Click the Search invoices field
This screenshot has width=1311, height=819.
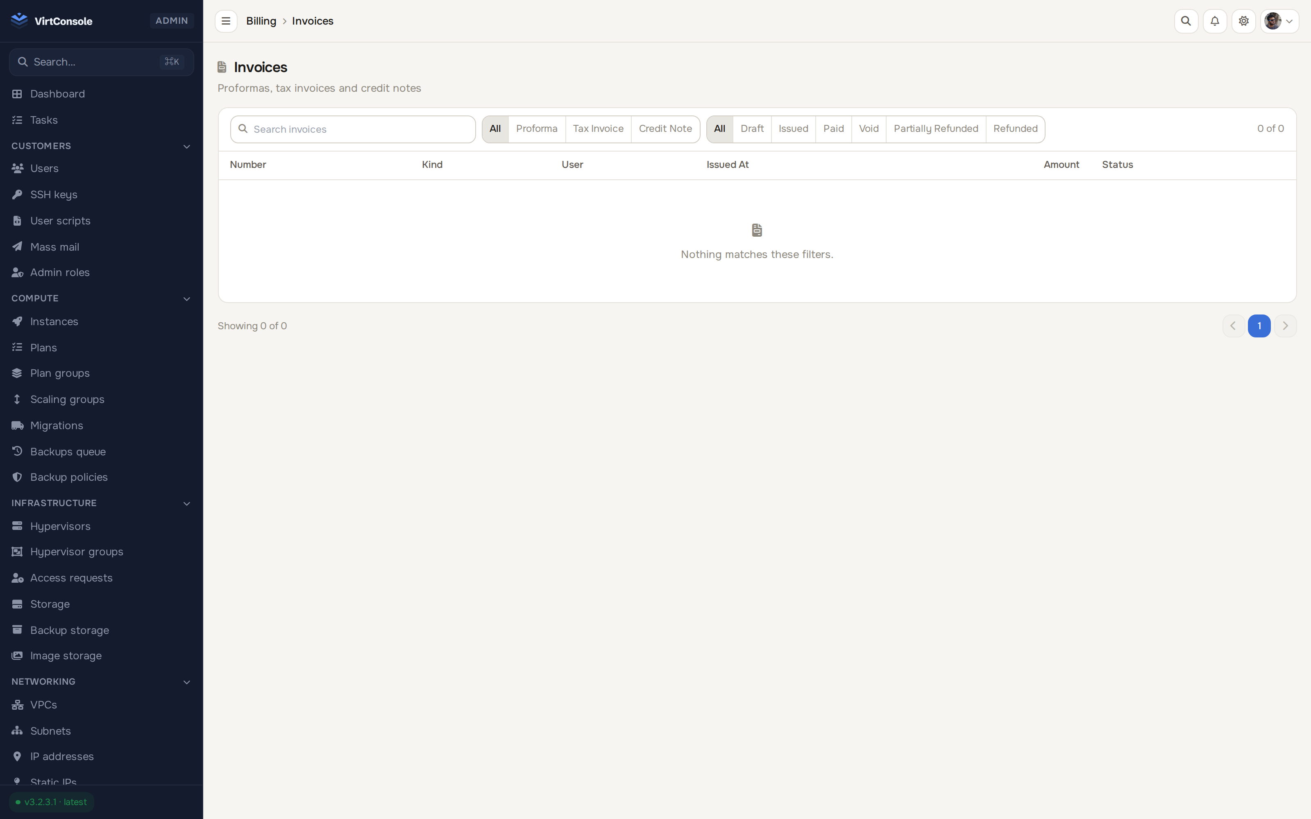pyautogui.click(x=353, y=129)
